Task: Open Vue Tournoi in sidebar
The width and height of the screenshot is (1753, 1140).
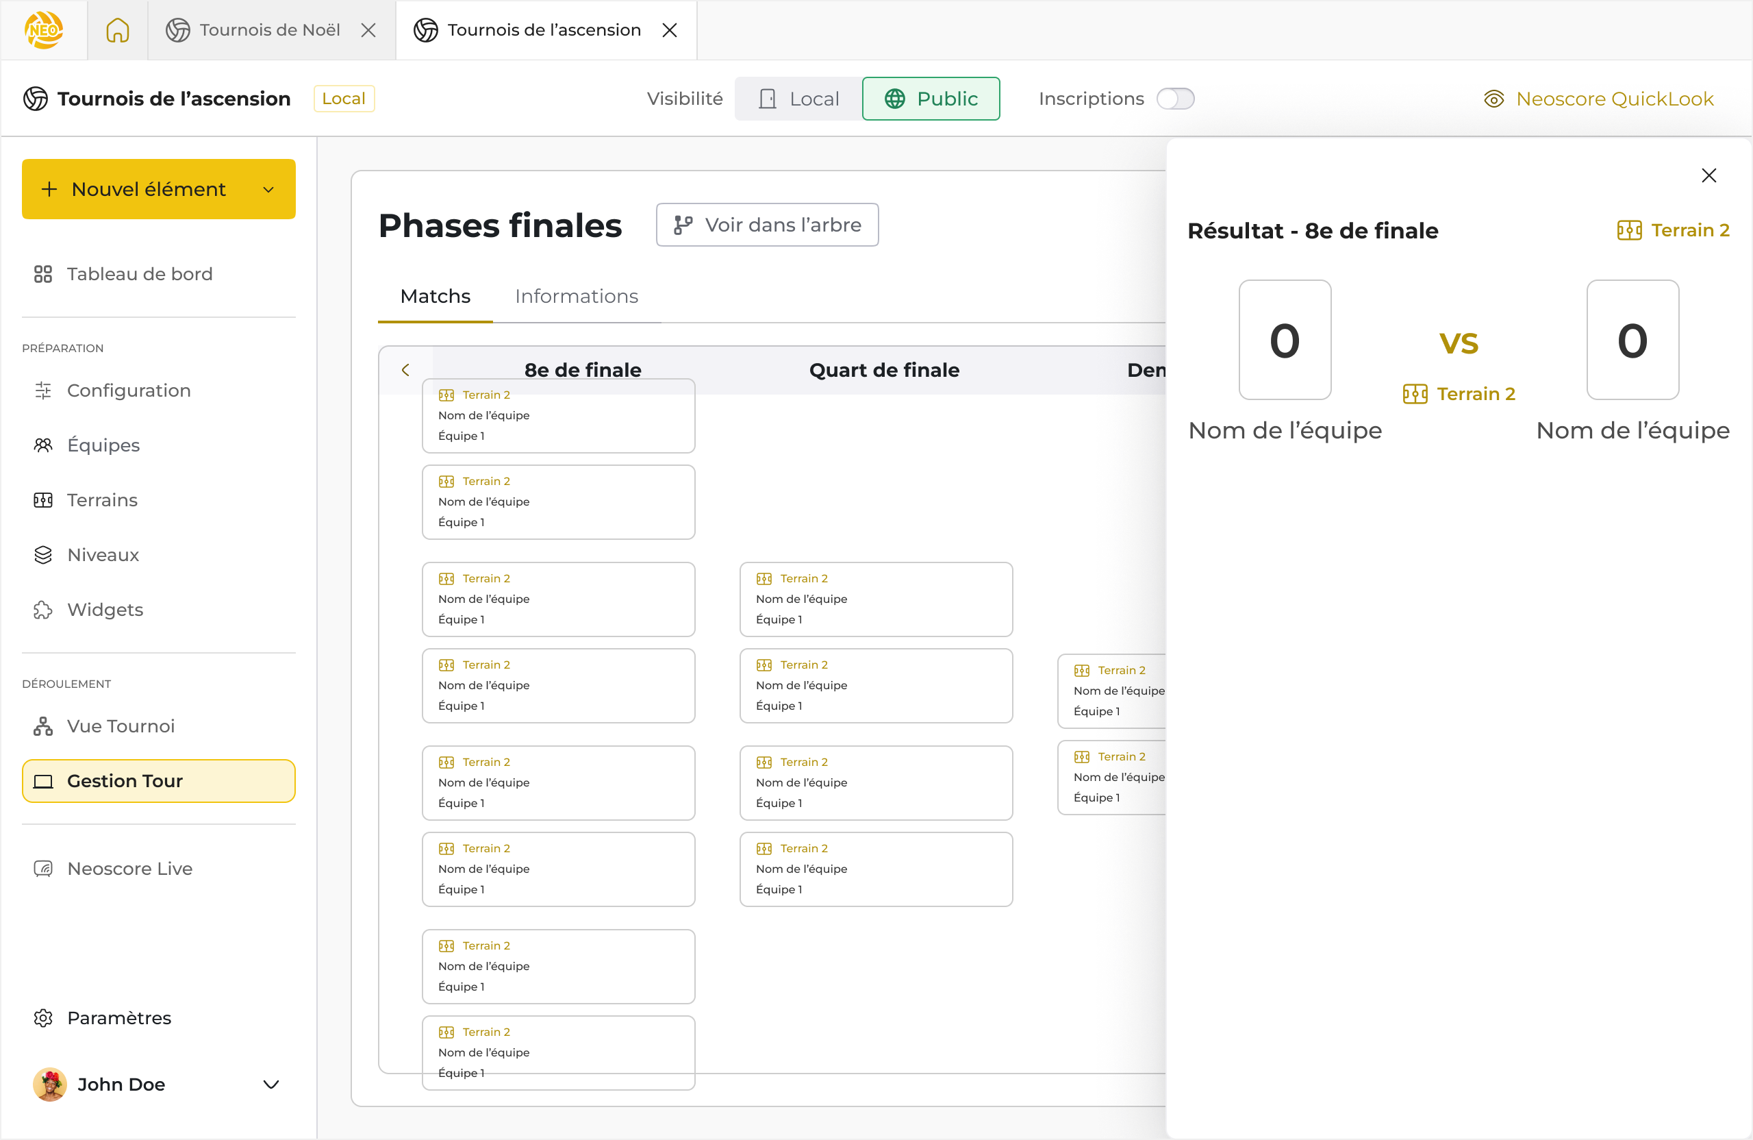Action: [121, 727]
